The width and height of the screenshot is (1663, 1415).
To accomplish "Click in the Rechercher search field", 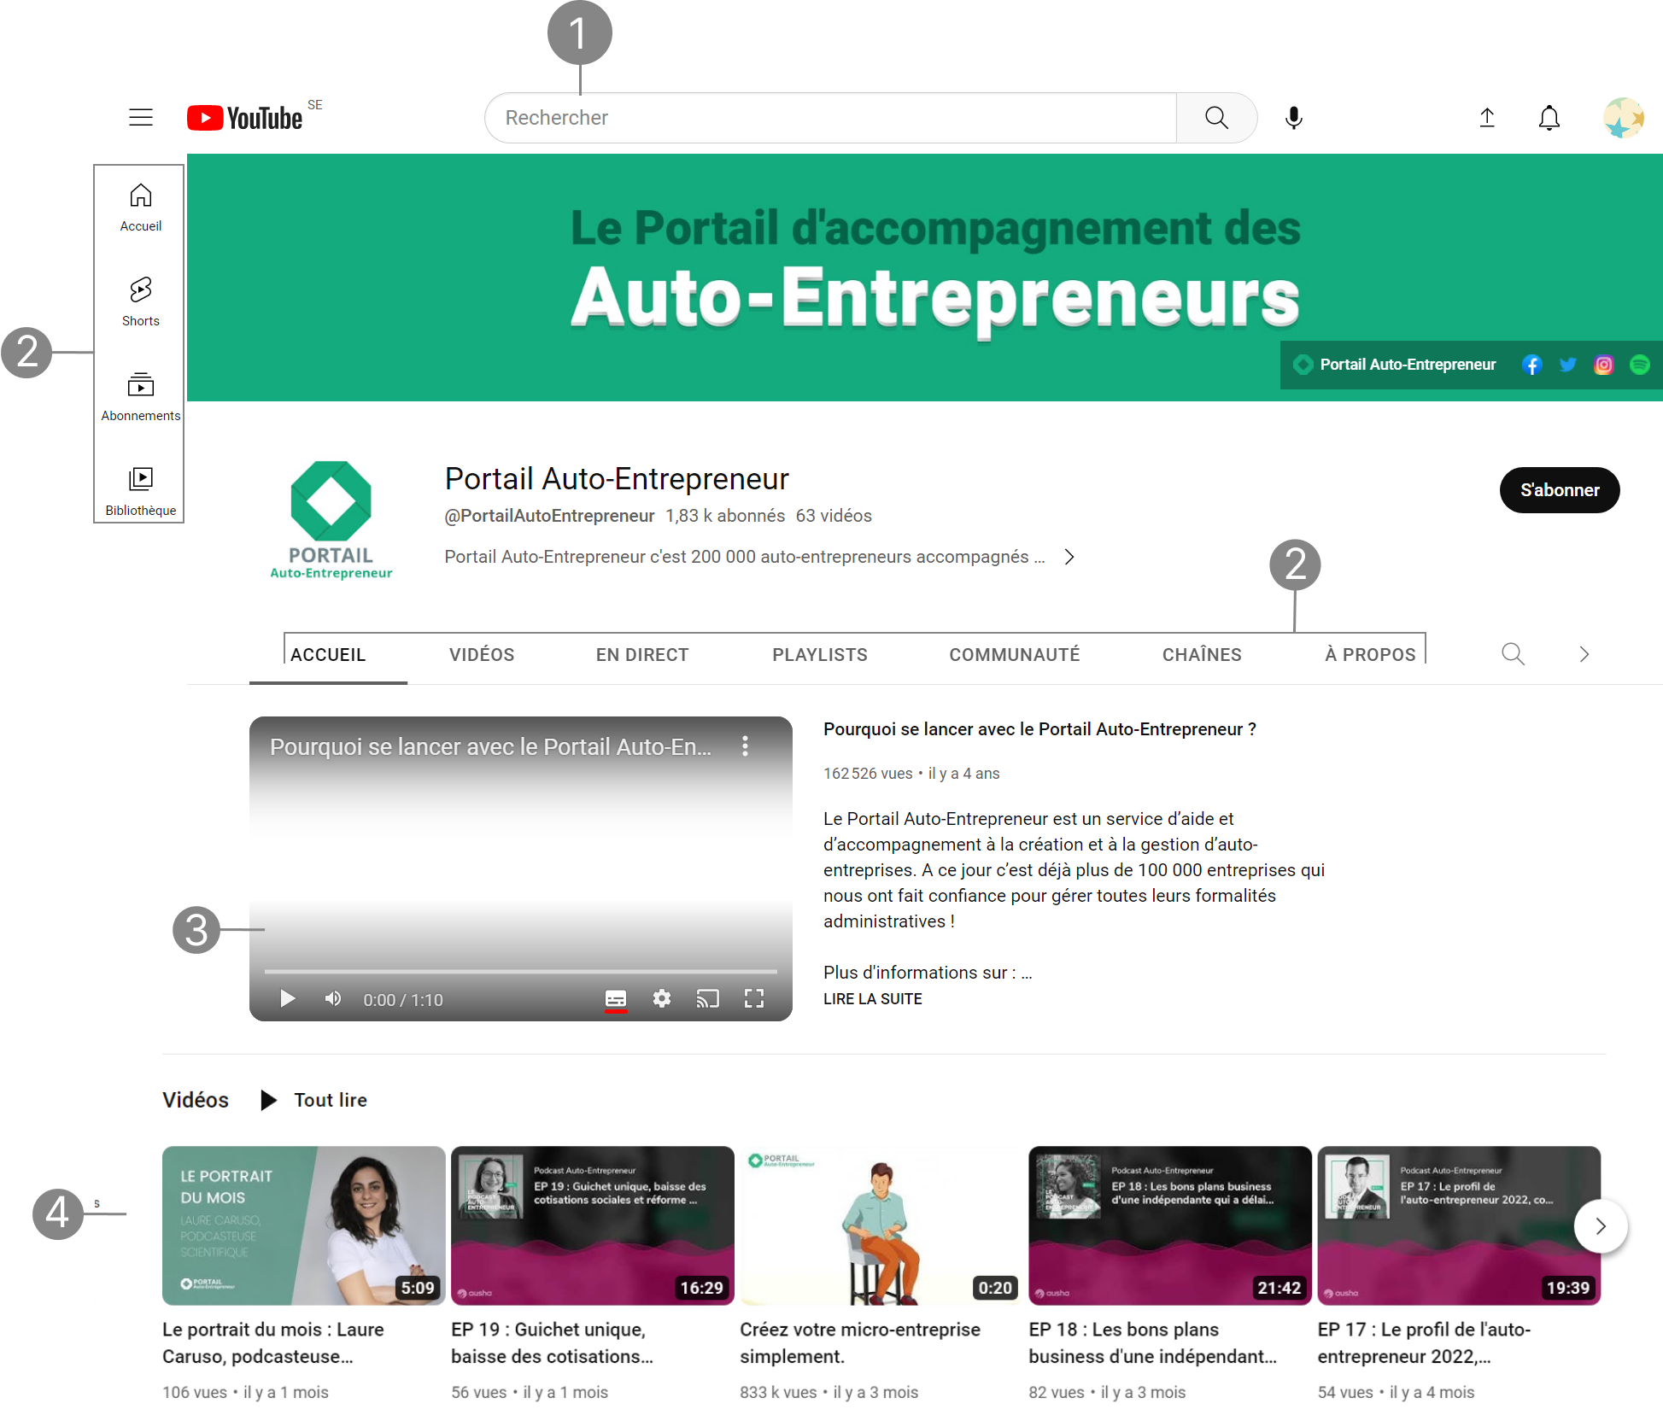I will pos(830,118).
